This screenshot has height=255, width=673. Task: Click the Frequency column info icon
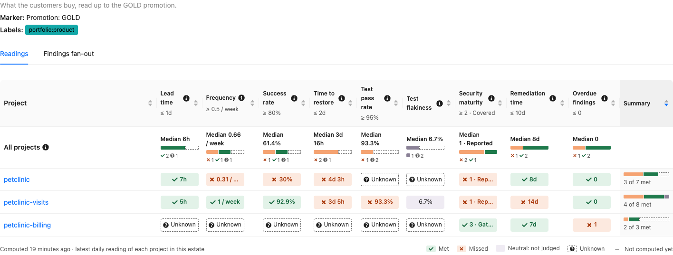tap(241, 98)
